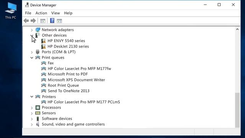Expand Sound, video and game controllers
The height and width of the screenshot is (138, 245).
point(32,124)
